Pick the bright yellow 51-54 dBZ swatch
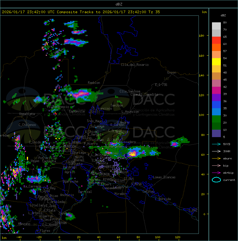Screen dimensions: 238x241 point(216,62)
